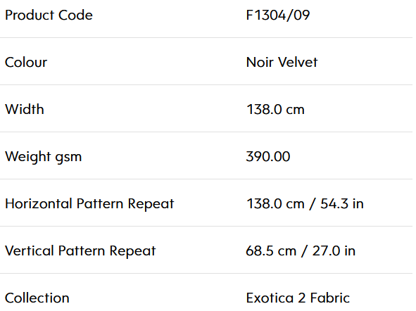Click the Vertical Pattern Repeat label
This screenshot has width=416, height=311.
80,250
